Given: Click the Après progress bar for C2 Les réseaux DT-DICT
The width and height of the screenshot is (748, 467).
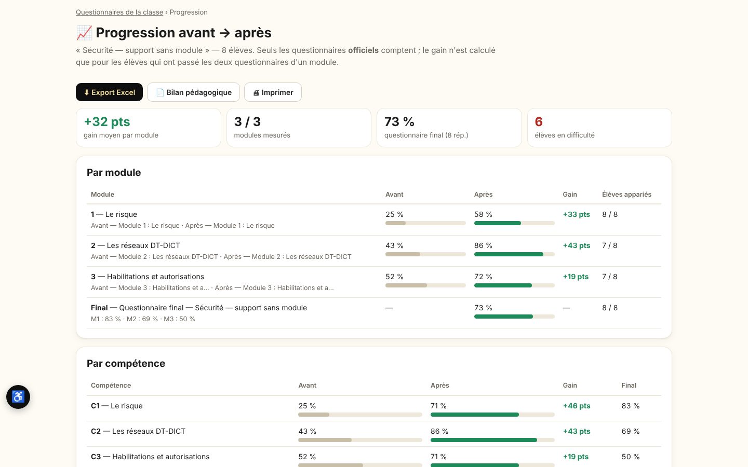Looking at the screenshot, I should [x=492, y=440].
